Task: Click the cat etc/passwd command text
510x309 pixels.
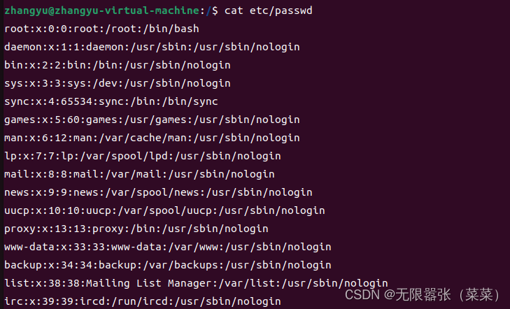Action: 269,10
